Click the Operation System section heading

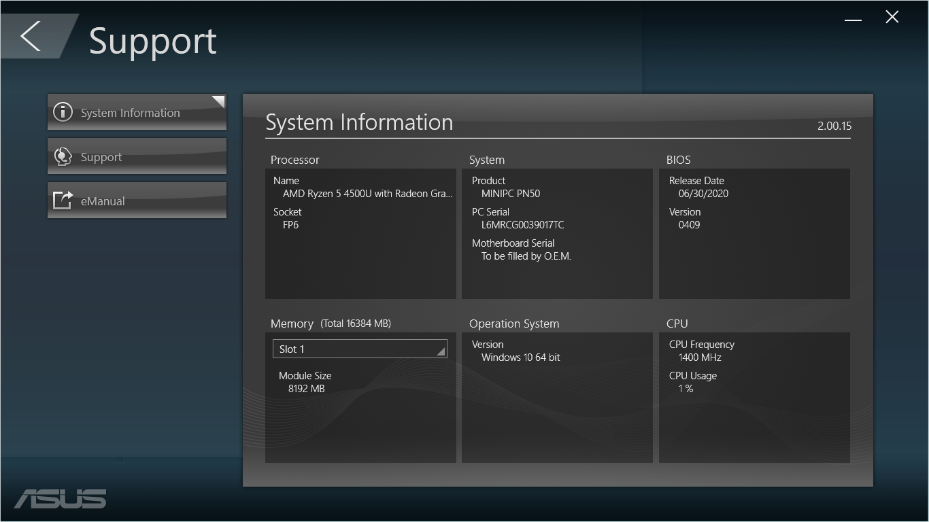514,324
